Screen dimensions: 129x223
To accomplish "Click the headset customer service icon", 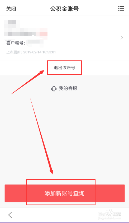I will click(54, 89).
